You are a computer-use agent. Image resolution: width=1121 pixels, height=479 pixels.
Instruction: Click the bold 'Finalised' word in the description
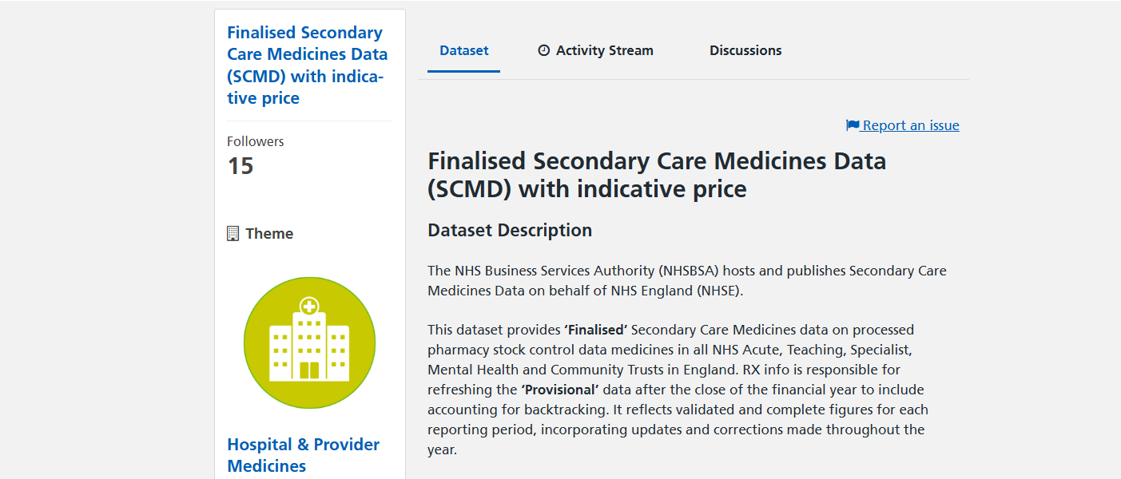[x=596, y=330]
